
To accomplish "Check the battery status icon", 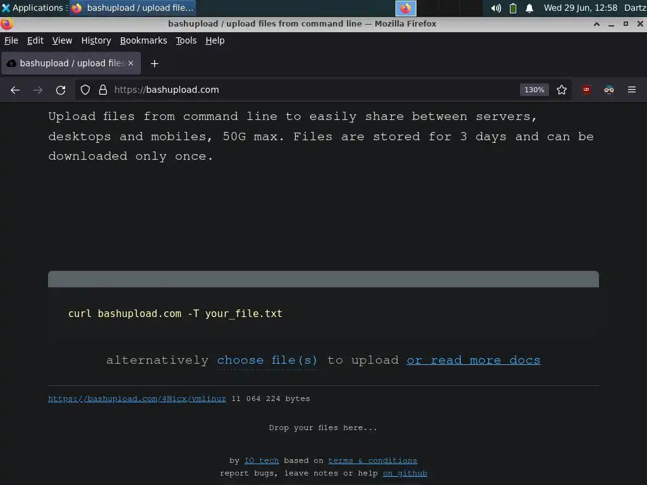I will pos(513,8).
